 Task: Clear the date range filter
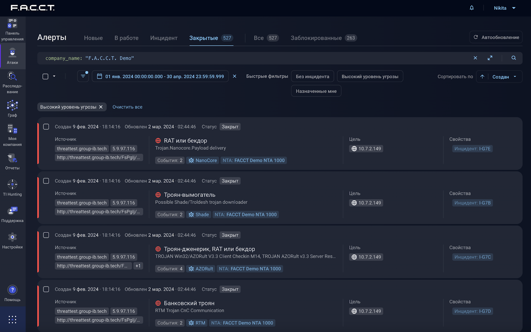tap(235, 76)
